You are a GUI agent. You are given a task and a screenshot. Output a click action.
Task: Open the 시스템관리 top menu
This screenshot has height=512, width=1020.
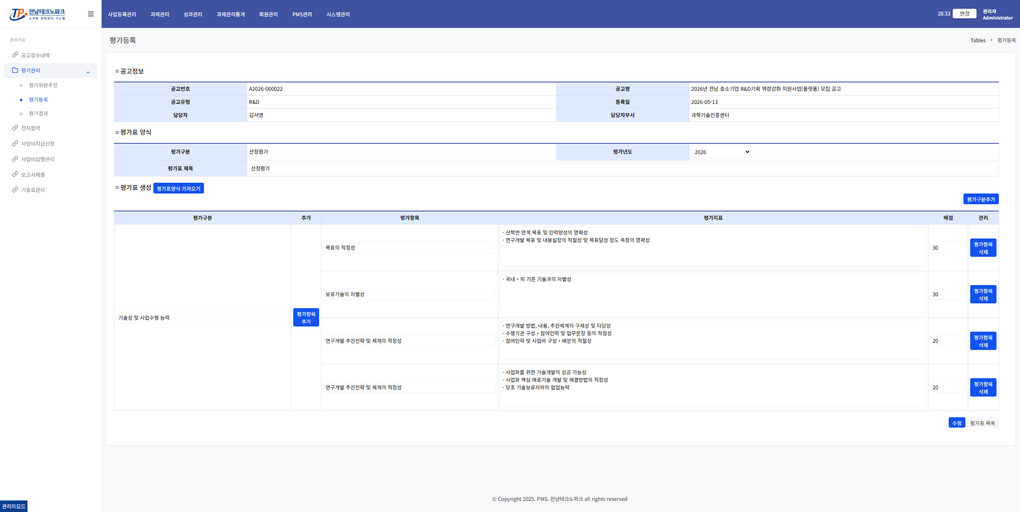338,14
